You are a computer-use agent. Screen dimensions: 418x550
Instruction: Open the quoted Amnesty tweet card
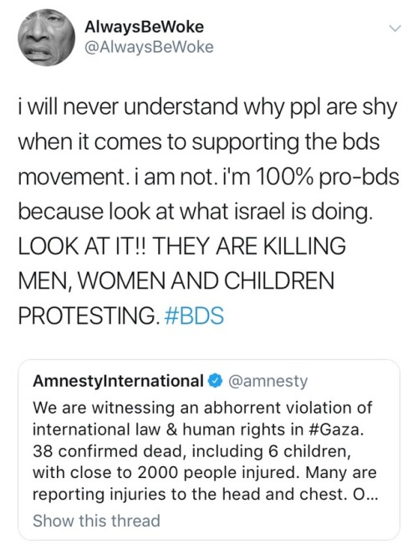tap(209, 450)
